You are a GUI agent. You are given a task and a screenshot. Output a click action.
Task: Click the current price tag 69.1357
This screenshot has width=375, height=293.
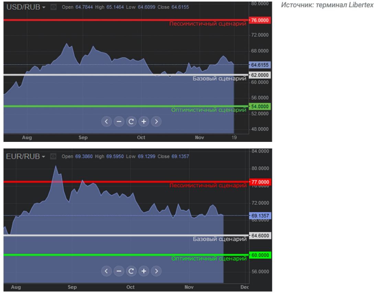[x=261, y=216]
